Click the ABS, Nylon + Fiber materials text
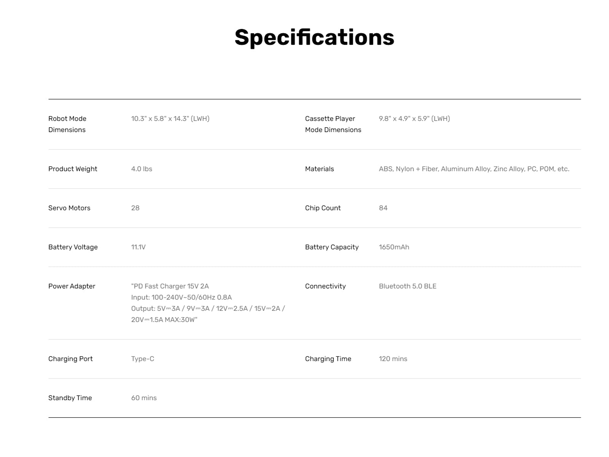The width and height of the screenshot is (609, 457). point(474,169)
